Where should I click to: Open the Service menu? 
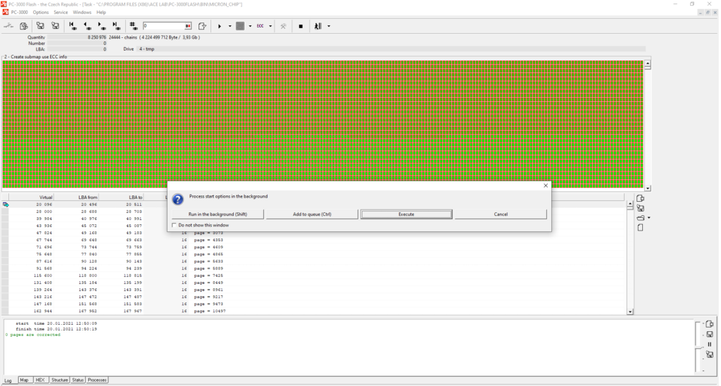click(61, 12)
